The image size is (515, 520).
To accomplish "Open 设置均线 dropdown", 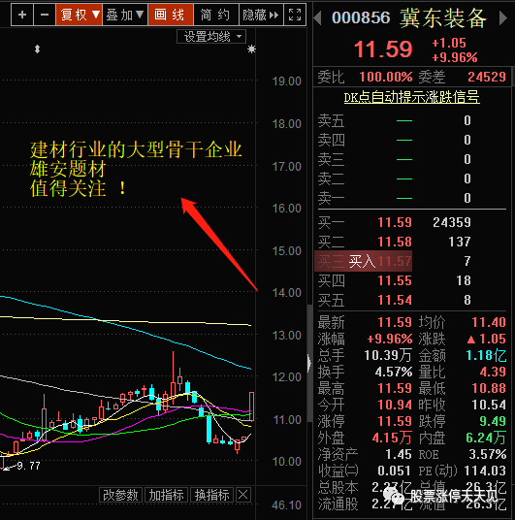I will [x=211, y=37].
